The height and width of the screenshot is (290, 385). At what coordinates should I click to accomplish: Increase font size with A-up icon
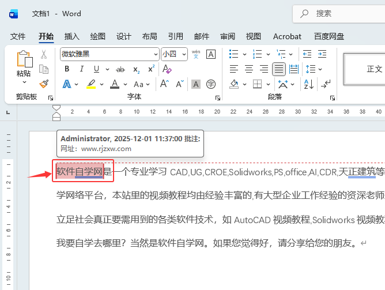(x=164, y=84)
